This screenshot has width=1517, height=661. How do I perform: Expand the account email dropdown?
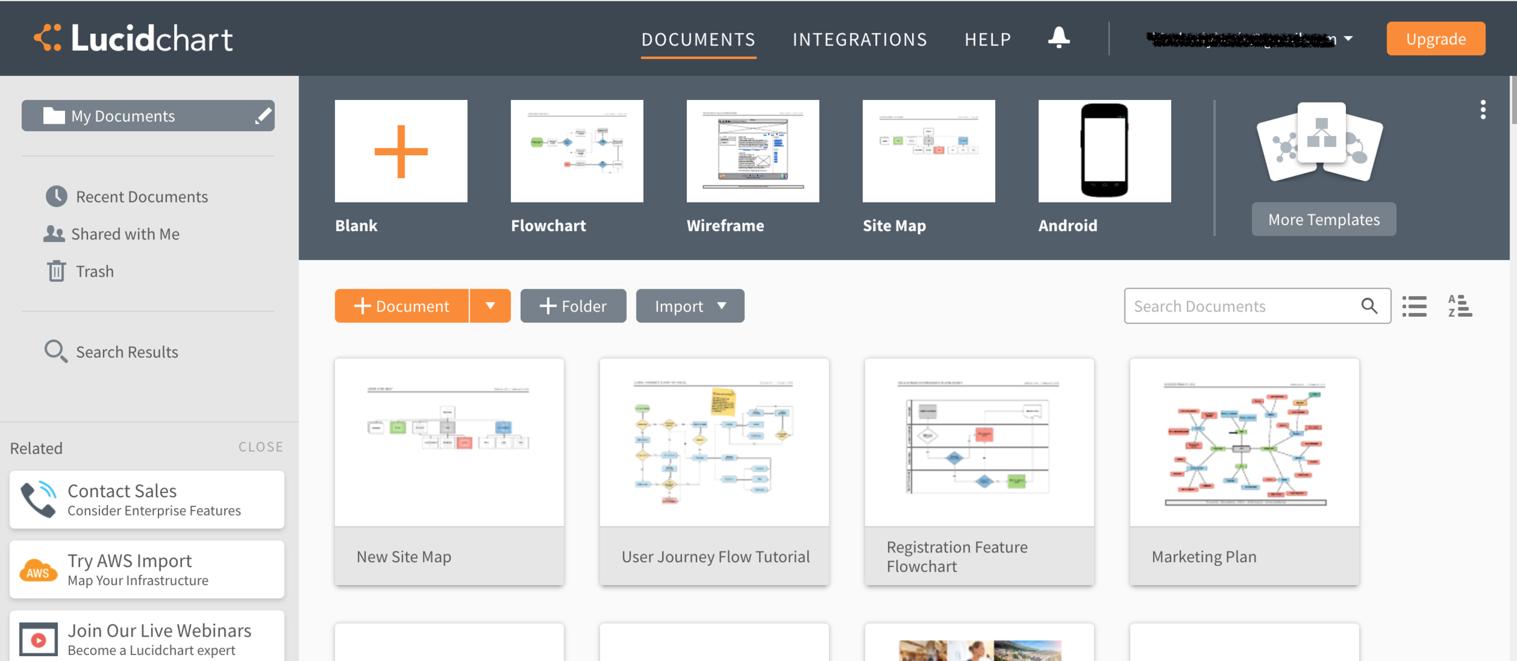click(x=1348, y=38)
